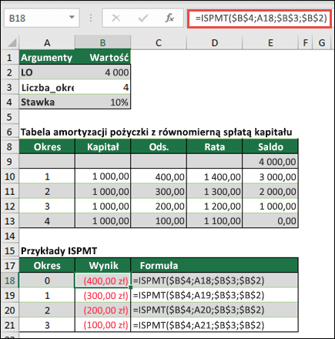
Task: Select column E header
Action: tap(270, 42)
